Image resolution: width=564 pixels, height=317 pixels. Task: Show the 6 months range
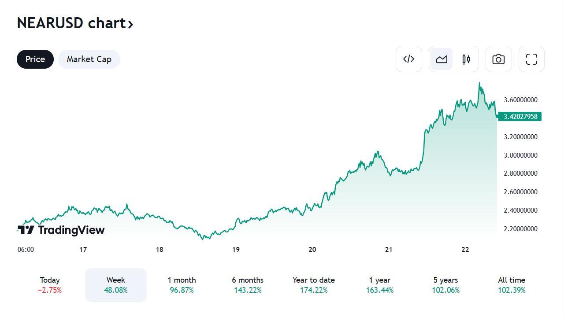tap(248, 285)
